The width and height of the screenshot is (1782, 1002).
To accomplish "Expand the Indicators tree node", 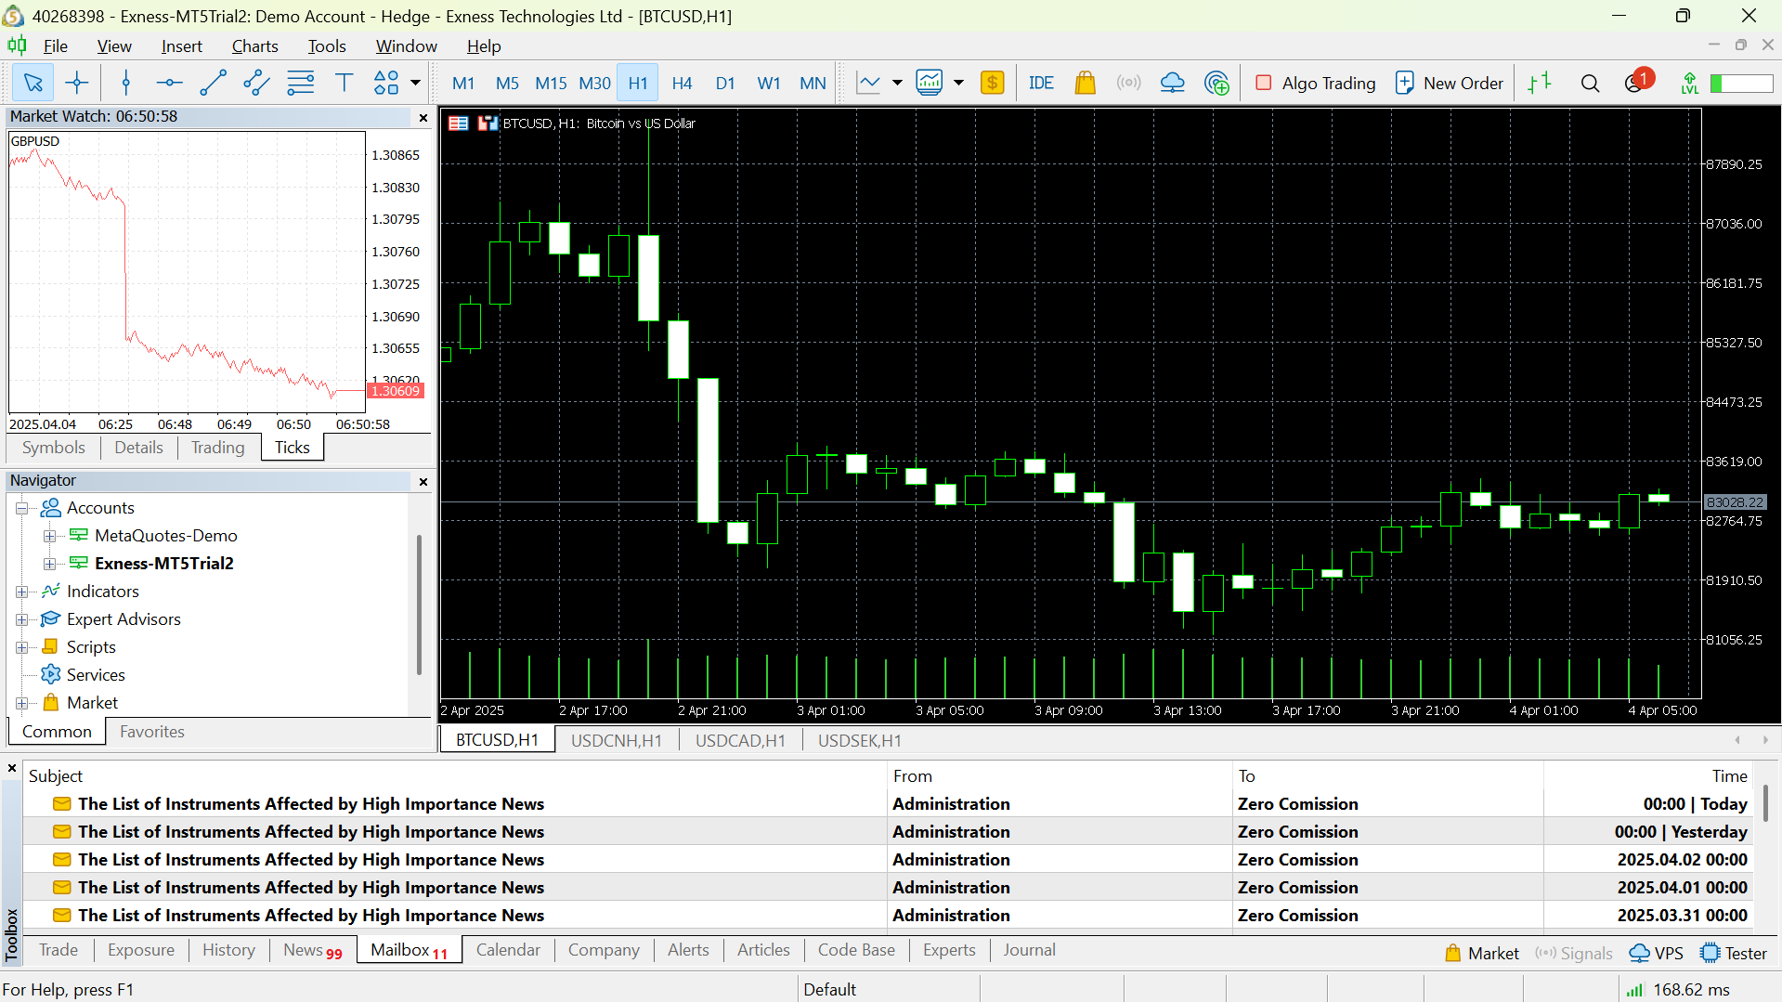I will 21,592.
